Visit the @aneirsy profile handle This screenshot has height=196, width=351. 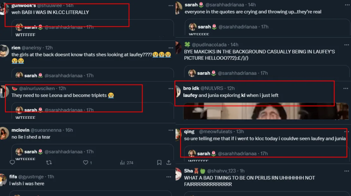(x=33, y=48)
